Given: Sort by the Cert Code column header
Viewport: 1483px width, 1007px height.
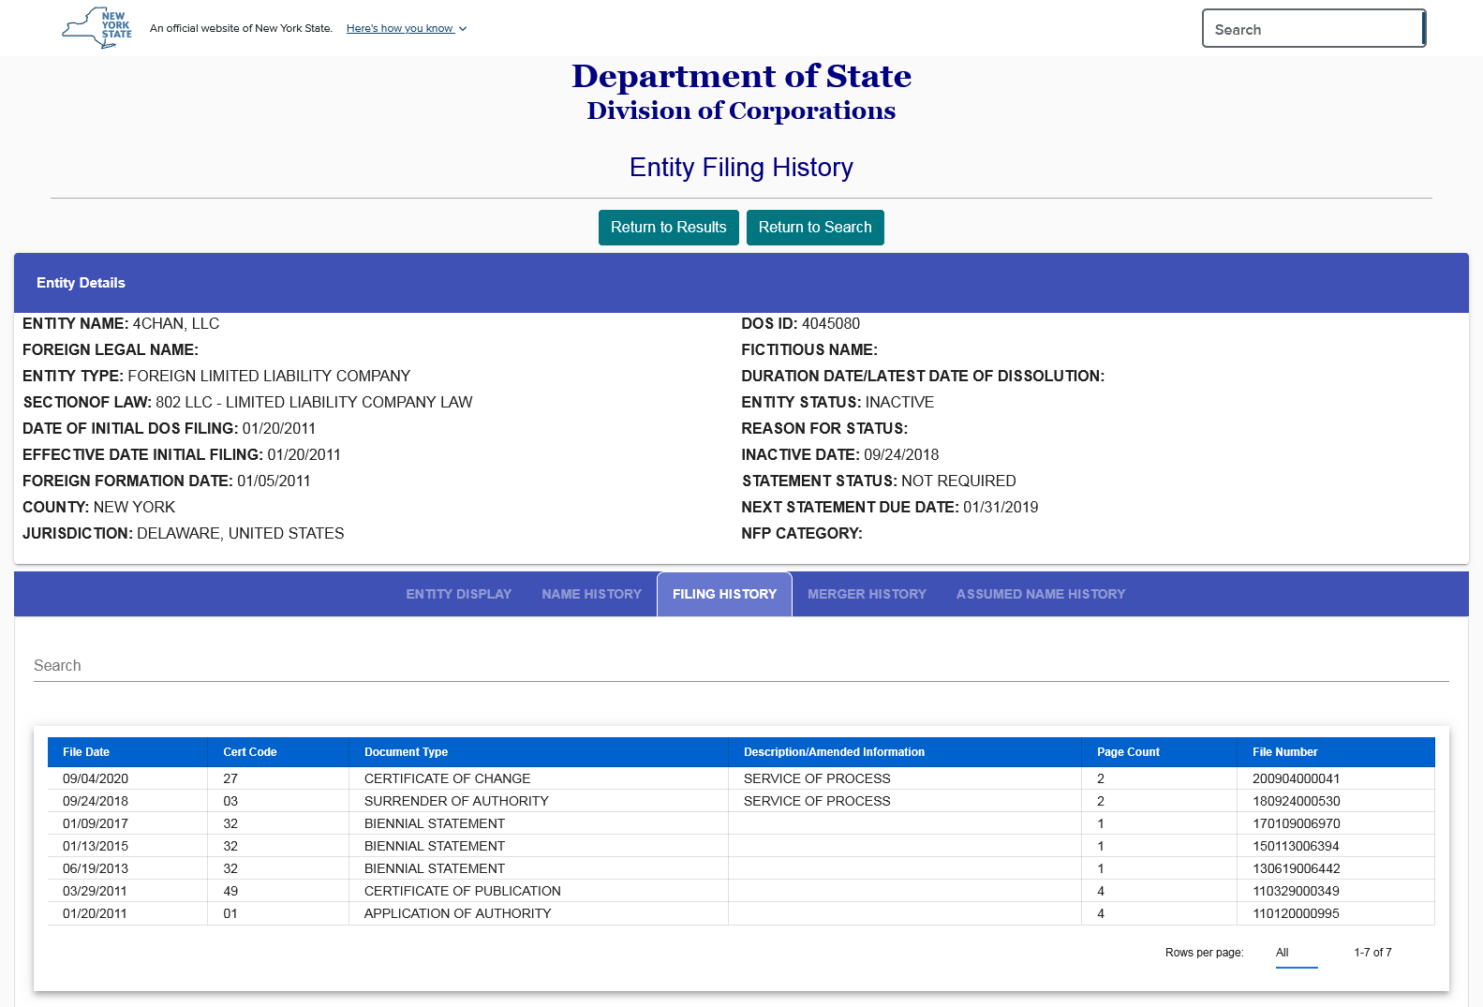Looking at the screenshot, I should coord(250,752).
